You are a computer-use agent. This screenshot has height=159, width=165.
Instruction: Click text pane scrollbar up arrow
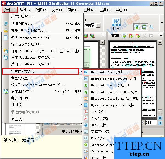pyautogui.click(x=160, y=43)
